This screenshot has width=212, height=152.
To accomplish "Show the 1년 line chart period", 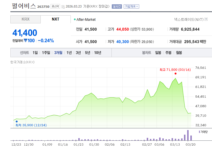I will pyautogui.click(x=69, y=53).
